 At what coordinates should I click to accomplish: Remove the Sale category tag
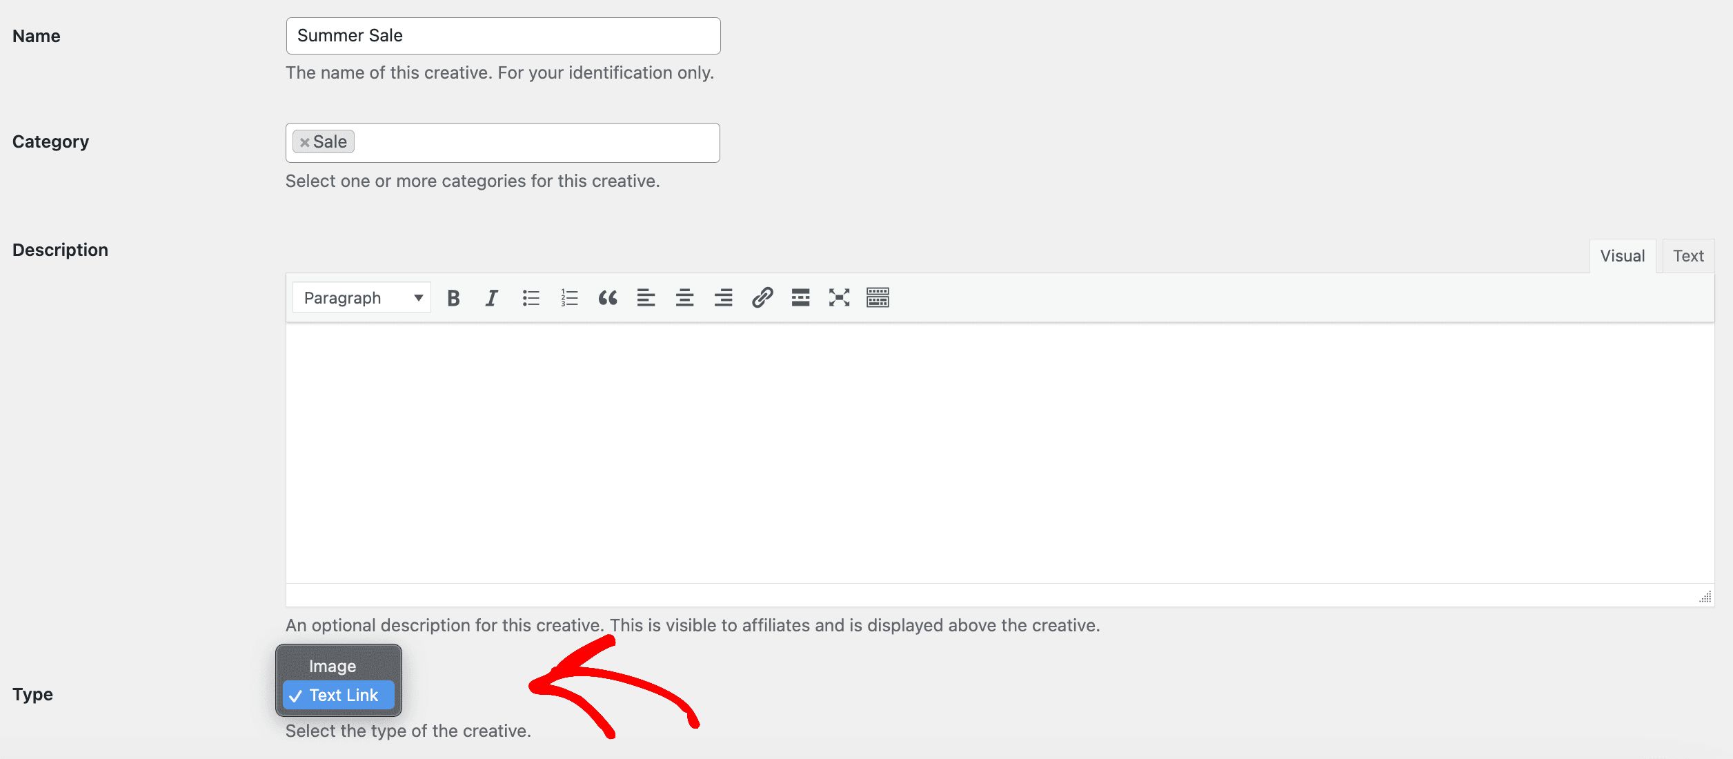304,140
